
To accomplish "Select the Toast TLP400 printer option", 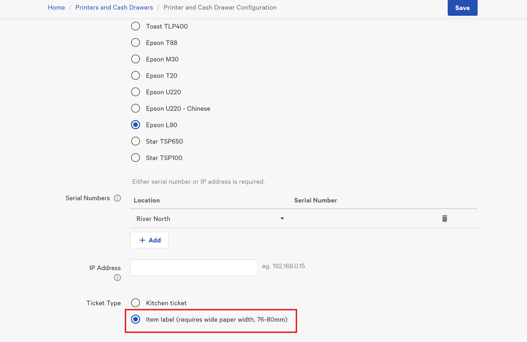I will point(136,26).
